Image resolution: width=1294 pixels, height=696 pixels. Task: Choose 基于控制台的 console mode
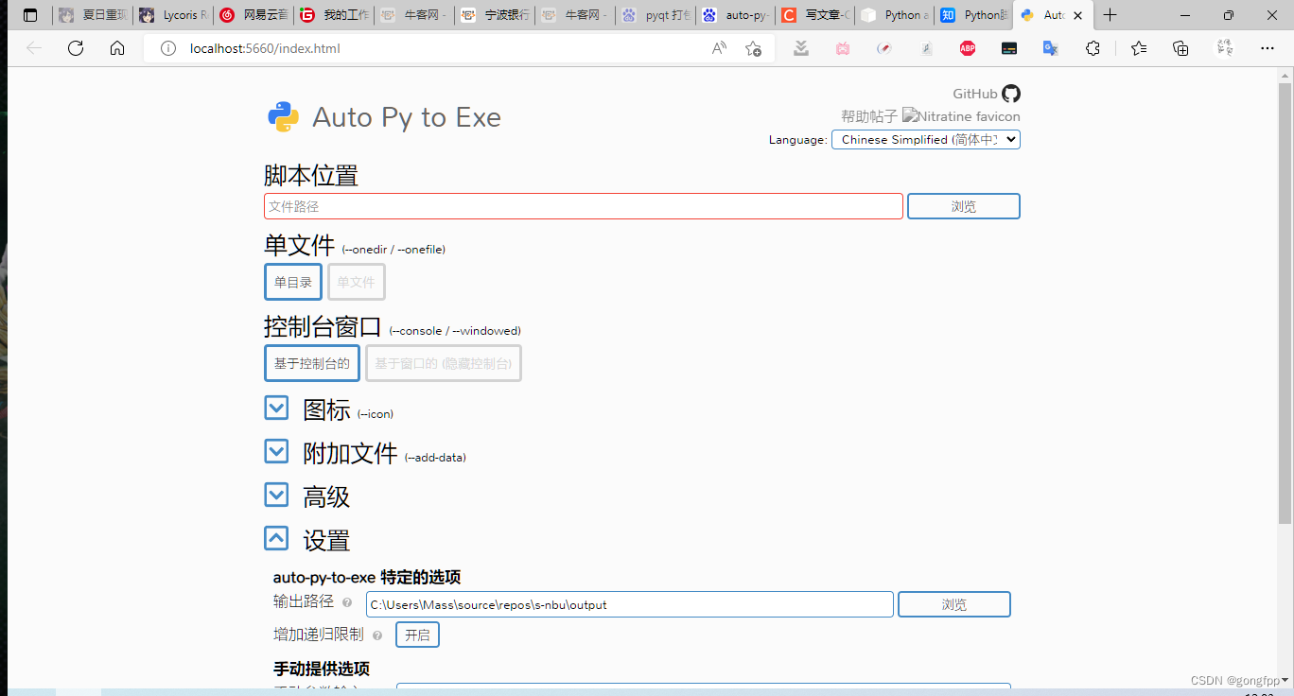312,363
